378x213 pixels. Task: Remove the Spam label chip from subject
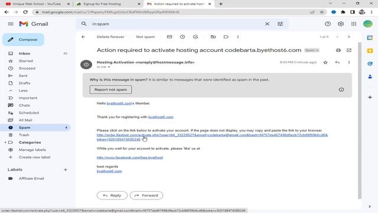[x=318, y=50]
